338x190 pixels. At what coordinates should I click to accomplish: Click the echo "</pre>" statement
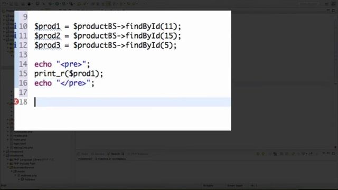[x=64, y=83]
